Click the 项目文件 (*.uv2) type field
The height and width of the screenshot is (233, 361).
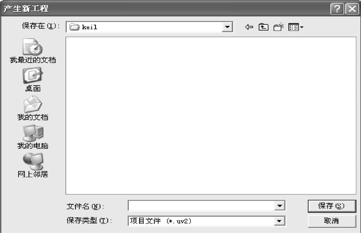[201, 221]
